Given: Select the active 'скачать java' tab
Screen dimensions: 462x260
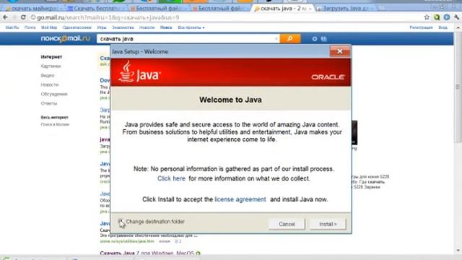Looking at the screenshot, I should [282, 9].
